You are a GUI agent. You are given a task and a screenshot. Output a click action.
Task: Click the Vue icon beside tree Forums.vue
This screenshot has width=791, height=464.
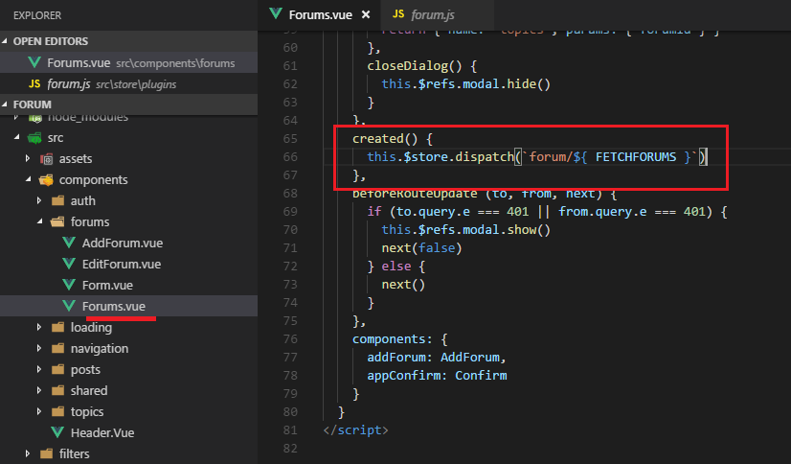tap(69, 306)
